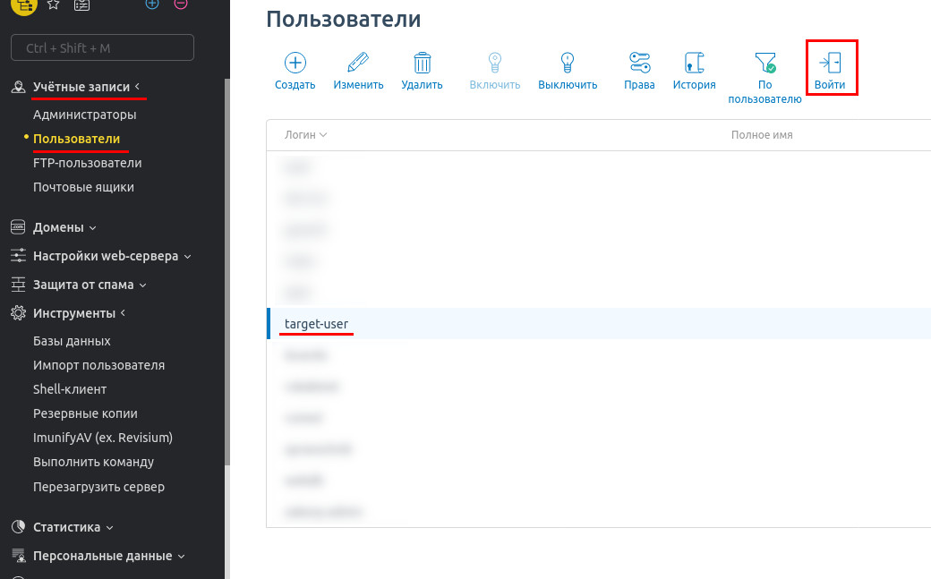
Task: Click the favorites star icon in sidebar
Action: pyautogui.click(x=53, y=4)
